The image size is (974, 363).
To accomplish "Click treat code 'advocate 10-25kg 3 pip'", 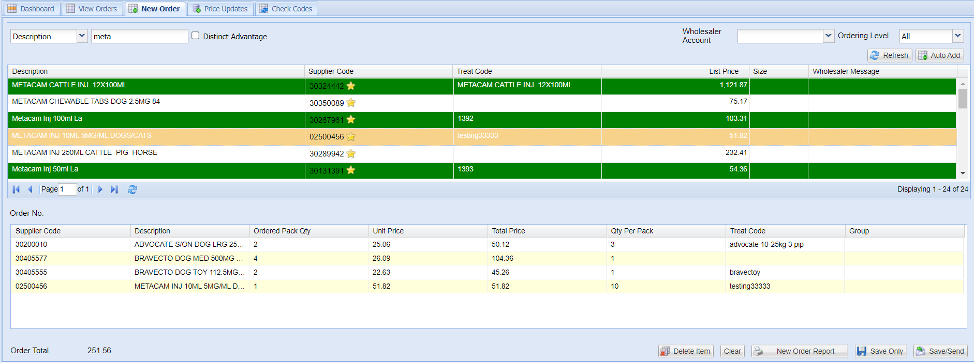I will (x=766, y=244).
